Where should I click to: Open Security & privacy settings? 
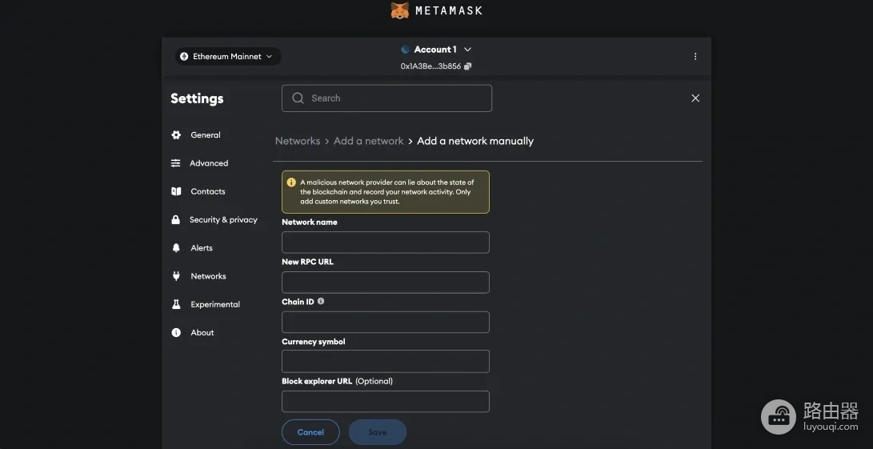(223, 220)
